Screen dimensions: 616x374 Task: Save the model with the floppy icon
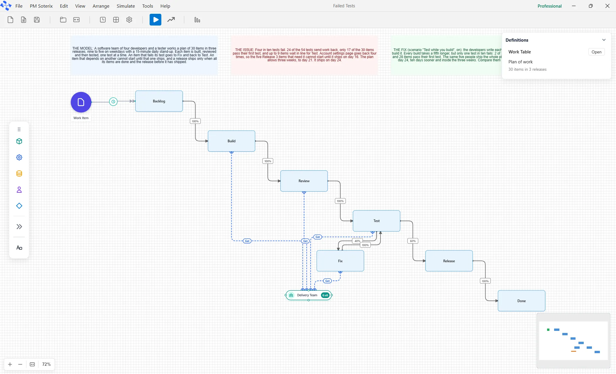(37, 20)
